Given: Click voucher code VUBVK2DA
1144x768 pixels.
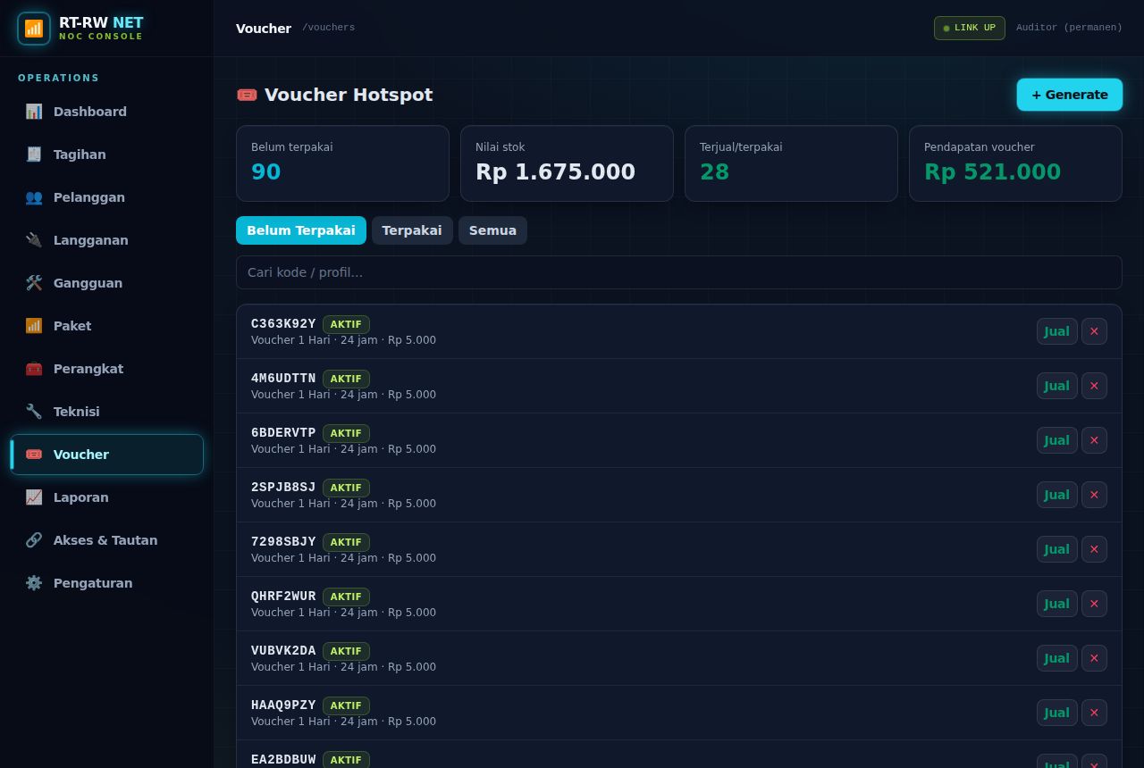Looking at the screenshot, I should (283, 651).
